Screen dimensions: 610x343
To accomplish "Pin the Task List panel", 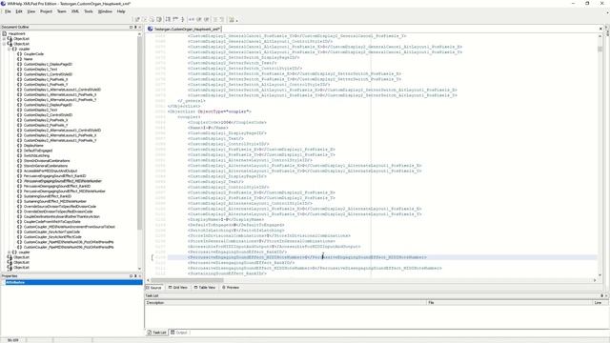I will point(601,296).
